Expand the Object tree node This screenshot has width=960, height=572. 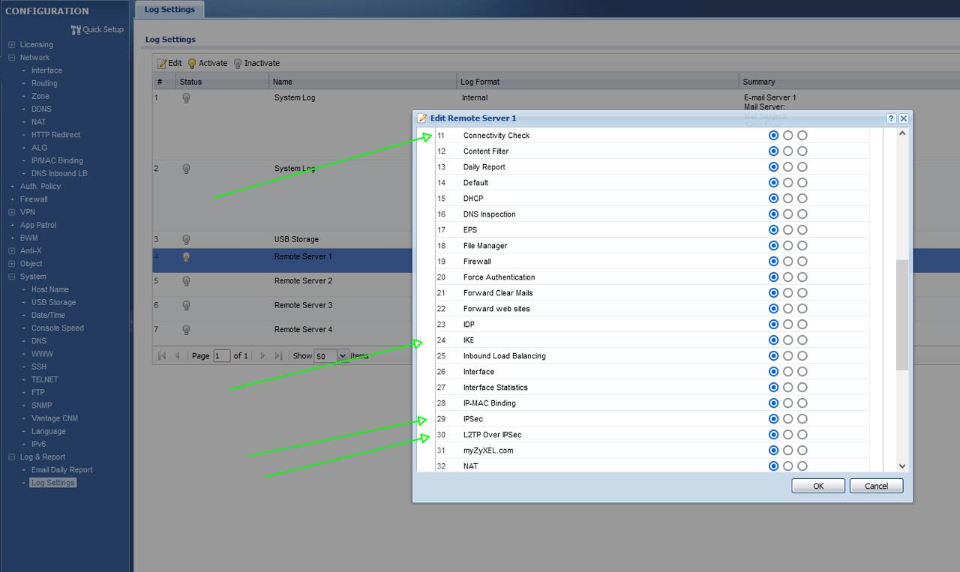click(11, 264)
